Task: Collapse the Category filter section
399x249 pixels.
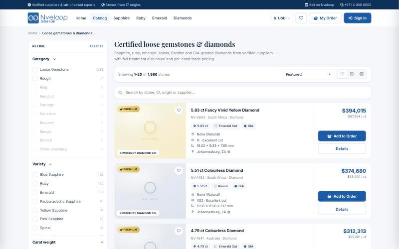Action: pos(44,59)
